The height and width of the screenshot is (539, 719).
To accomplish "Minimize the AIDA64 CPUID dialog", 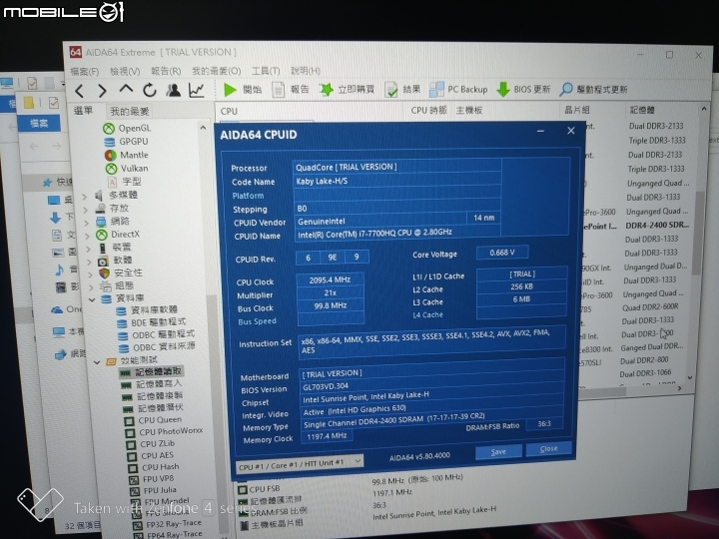I will click(540, 132).
